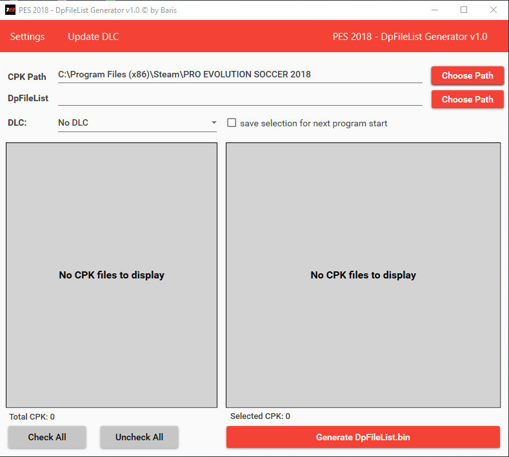The image size is (509, 457).
Task: Enable save selection for next program start
Action: pyautogui.click(x=232, y=122)
